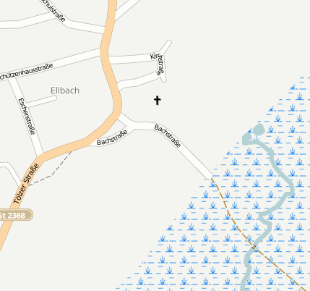Click the small bridge marker on path
The image size is (310, 291).
254,247
